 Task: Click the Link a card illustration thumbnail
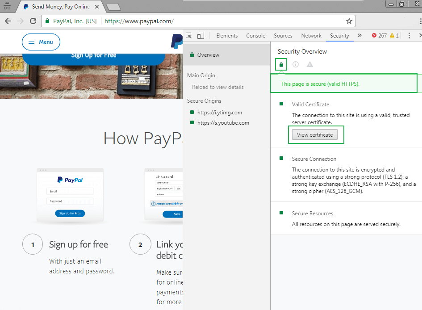point(163,195)
